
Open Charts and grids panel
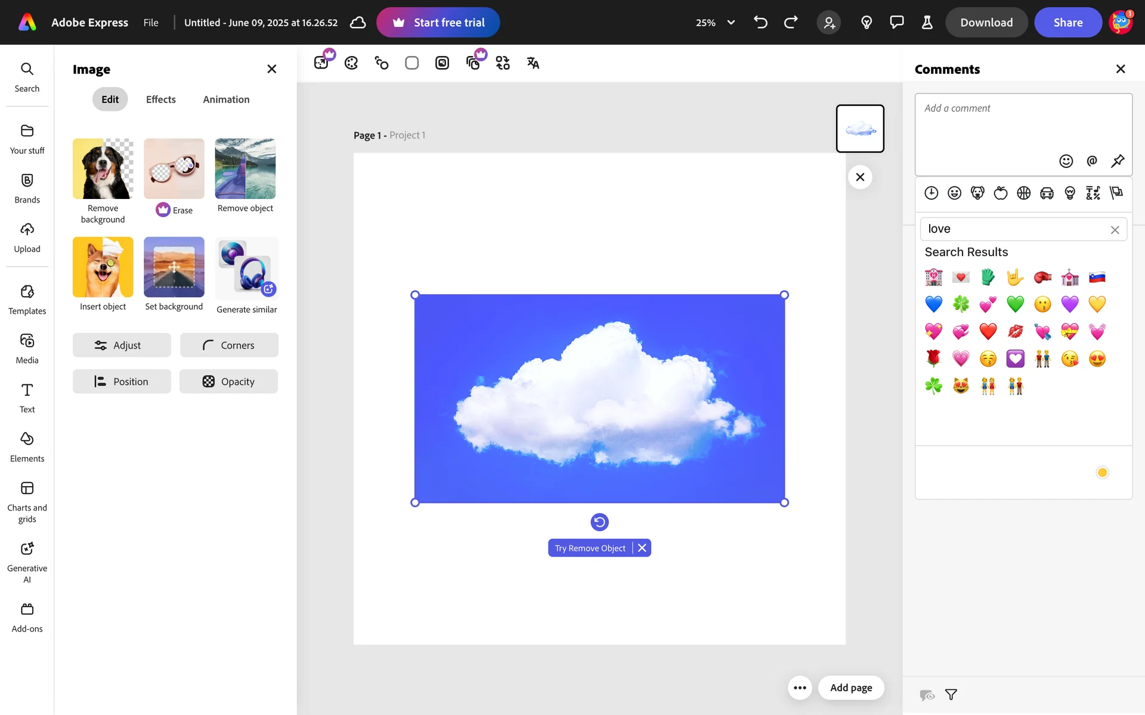(27, 502)
